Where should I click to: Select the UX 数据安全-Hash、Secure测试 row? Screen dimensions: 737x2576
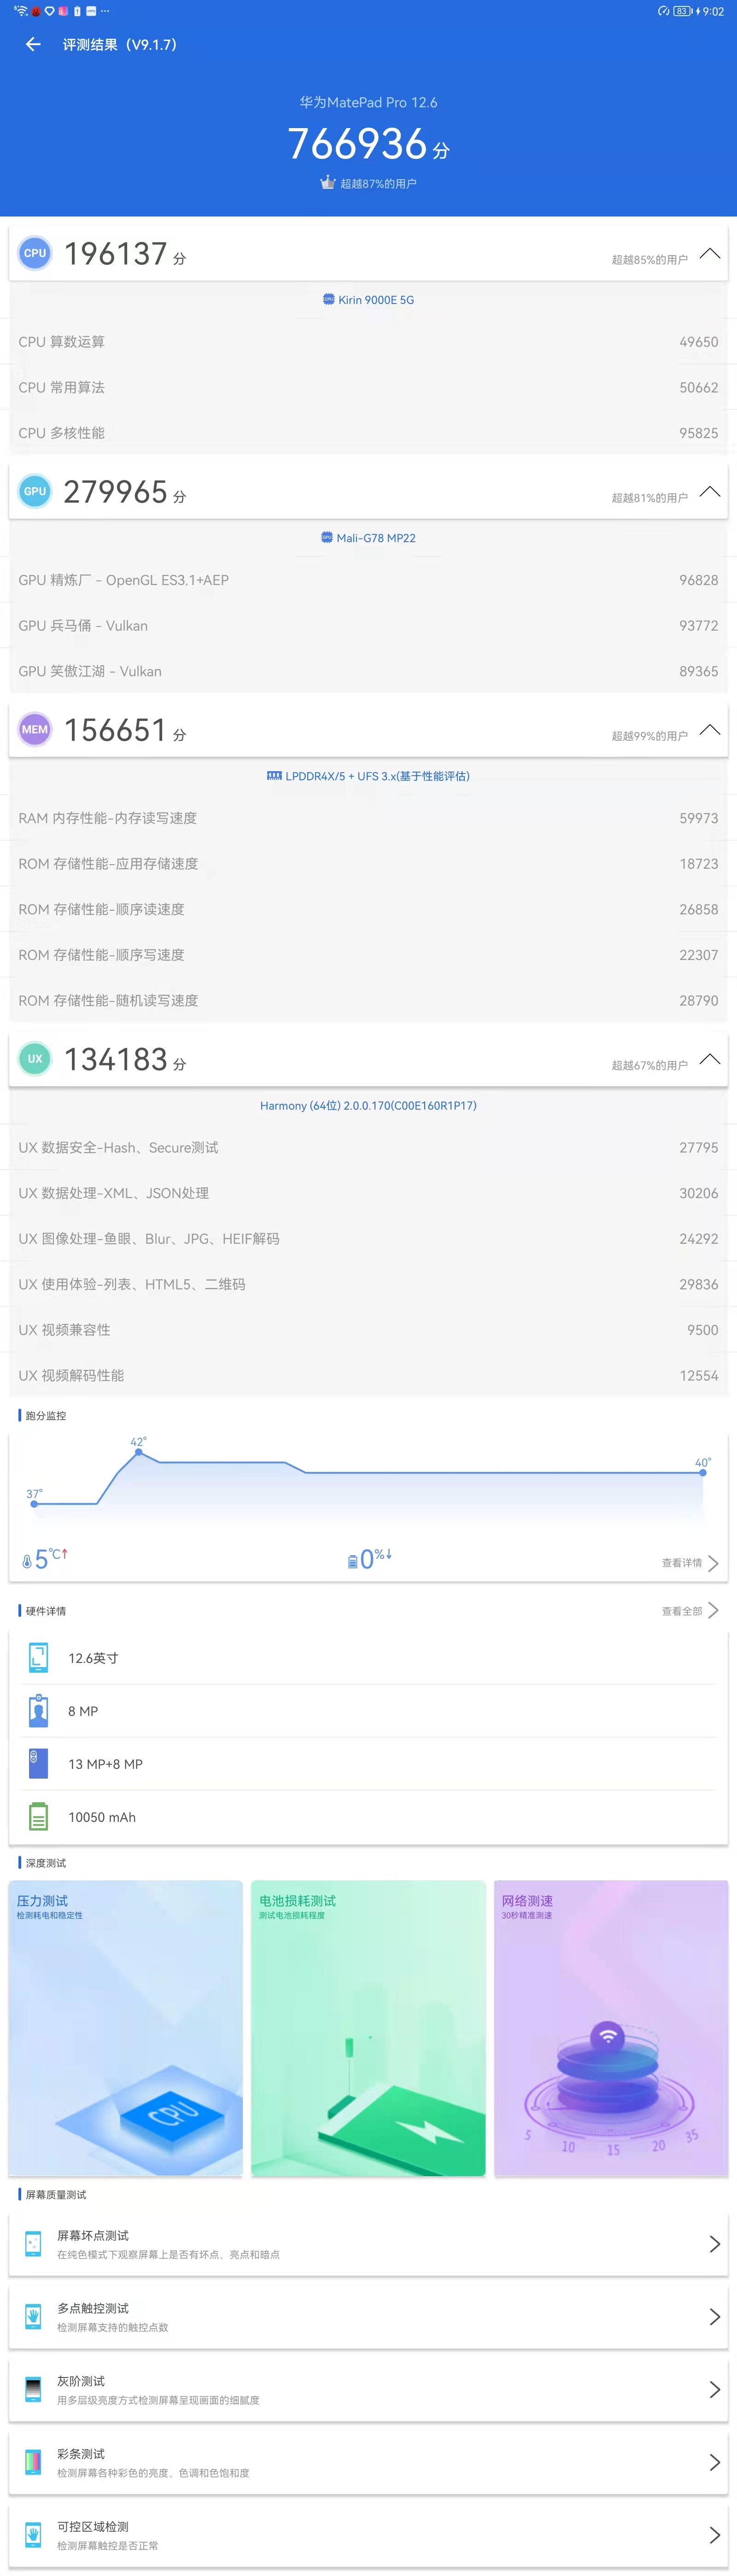pyautogui.click(x=368, y=1147)
